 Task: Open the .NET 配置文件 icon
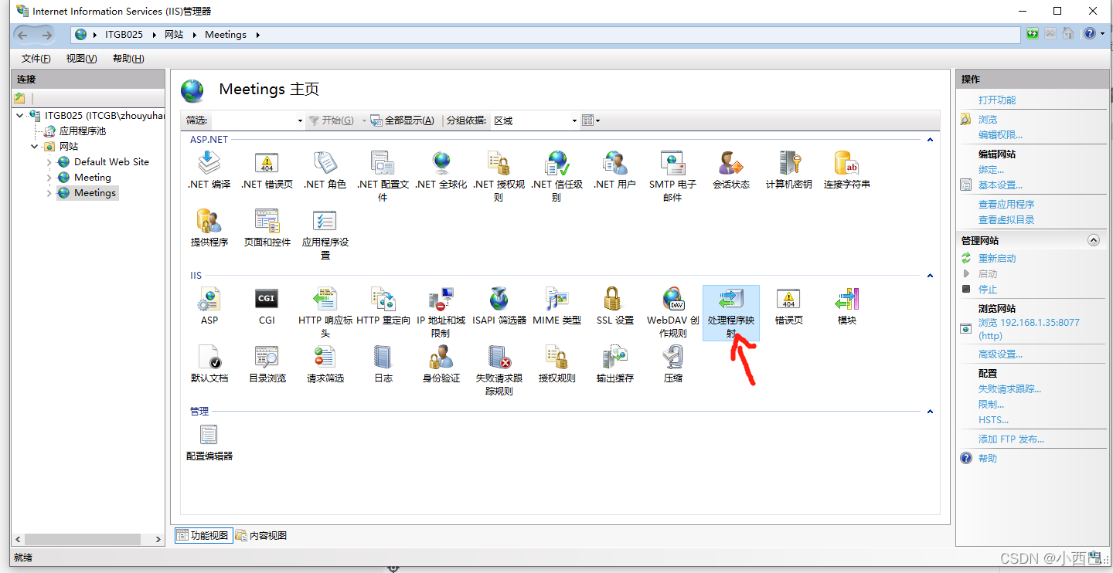(x=383, y=176)
